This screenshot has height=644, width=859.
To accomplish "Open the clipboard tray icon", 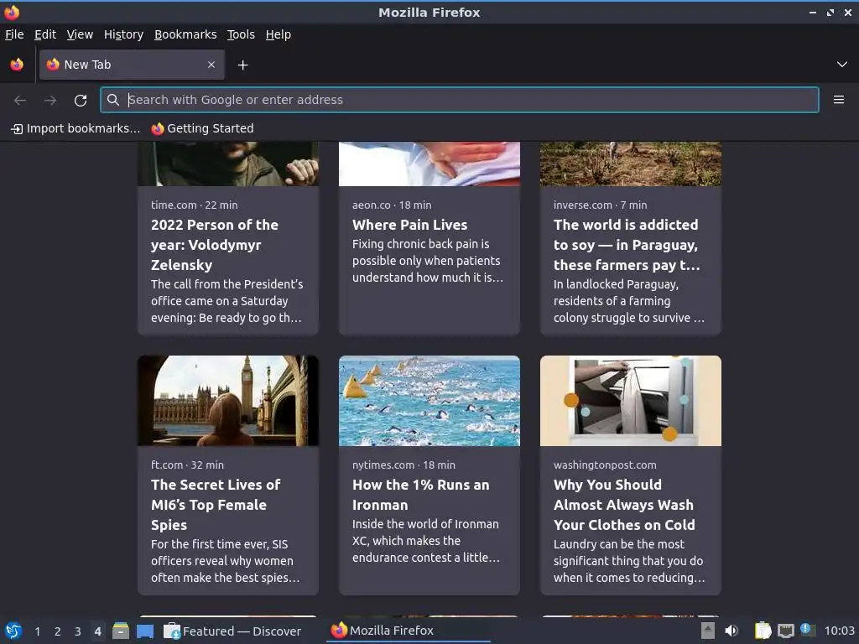I will 763,631.
